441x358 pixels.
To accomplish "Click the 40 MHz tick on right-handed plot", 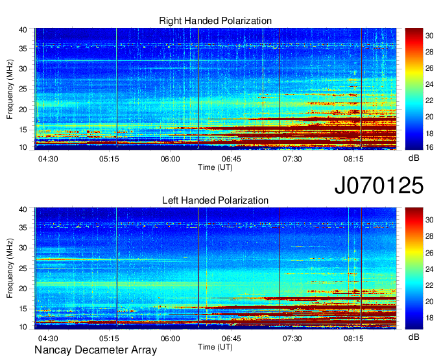I will click(23, 30).
